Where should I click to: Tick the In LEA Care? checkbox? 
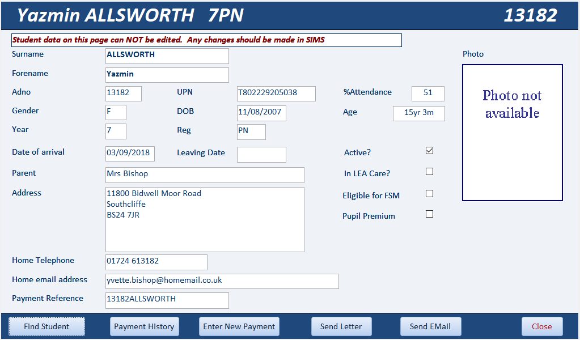429,172
